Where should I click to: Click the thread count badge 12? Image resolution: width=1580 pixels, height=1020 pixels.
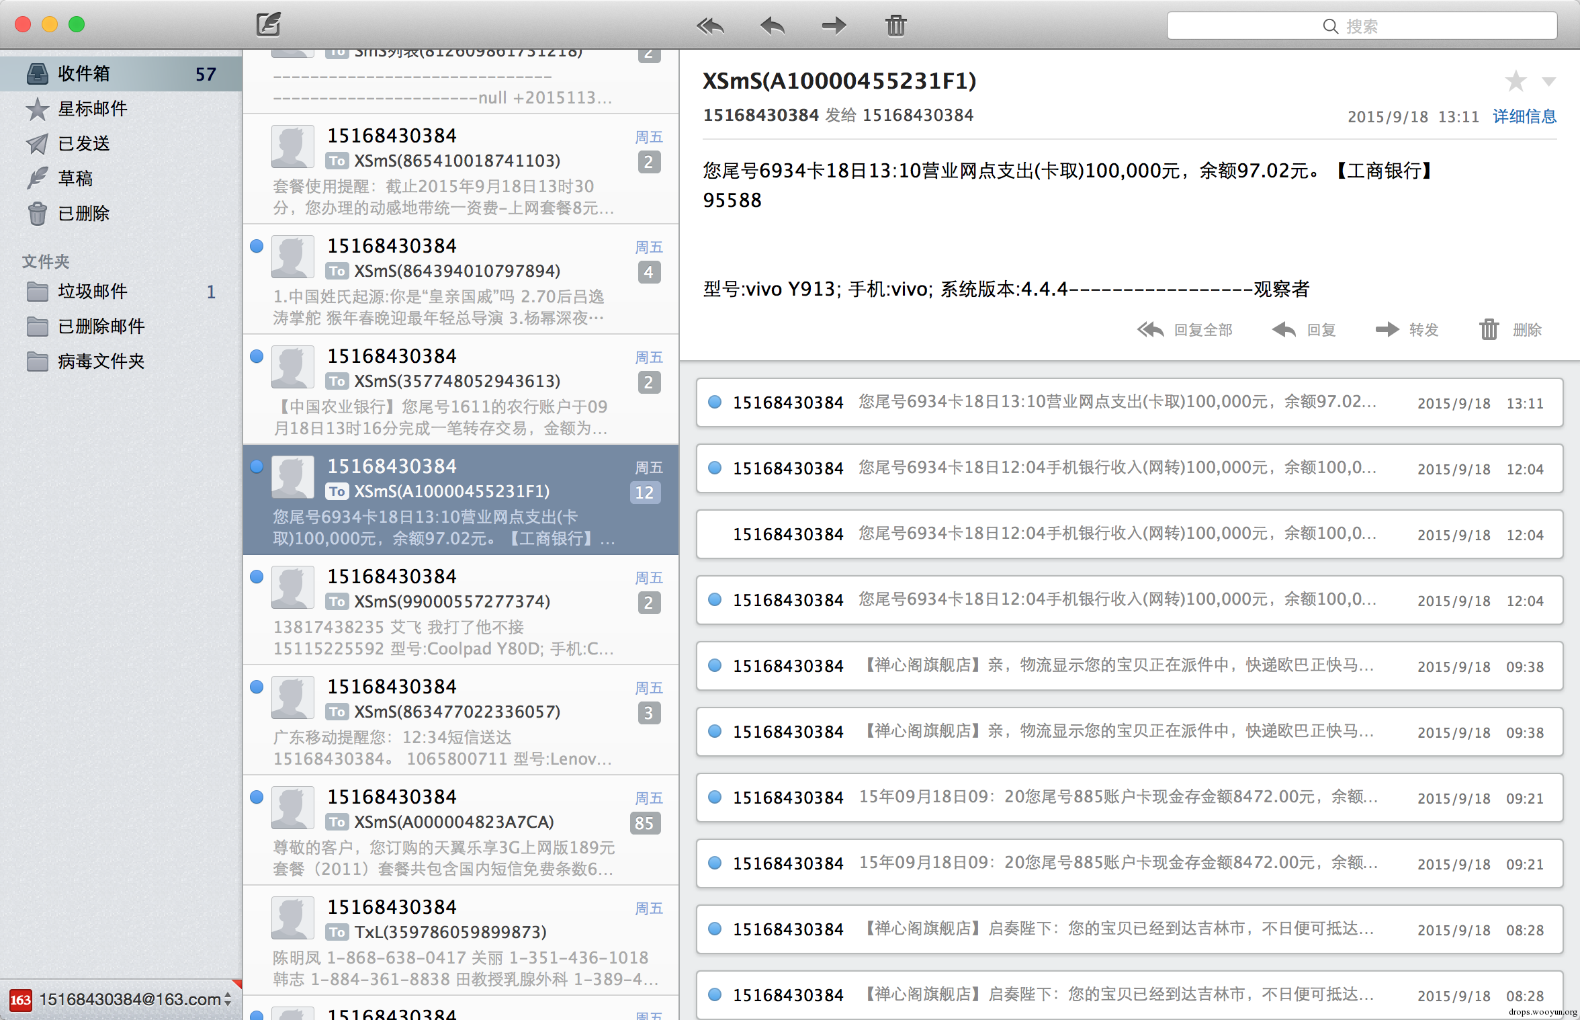[x=645, y=493]
